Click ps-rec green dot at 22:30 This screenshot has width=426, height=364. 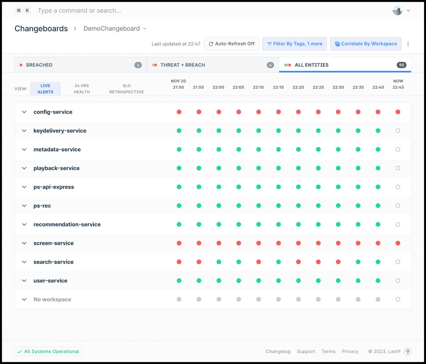(338, 206)
